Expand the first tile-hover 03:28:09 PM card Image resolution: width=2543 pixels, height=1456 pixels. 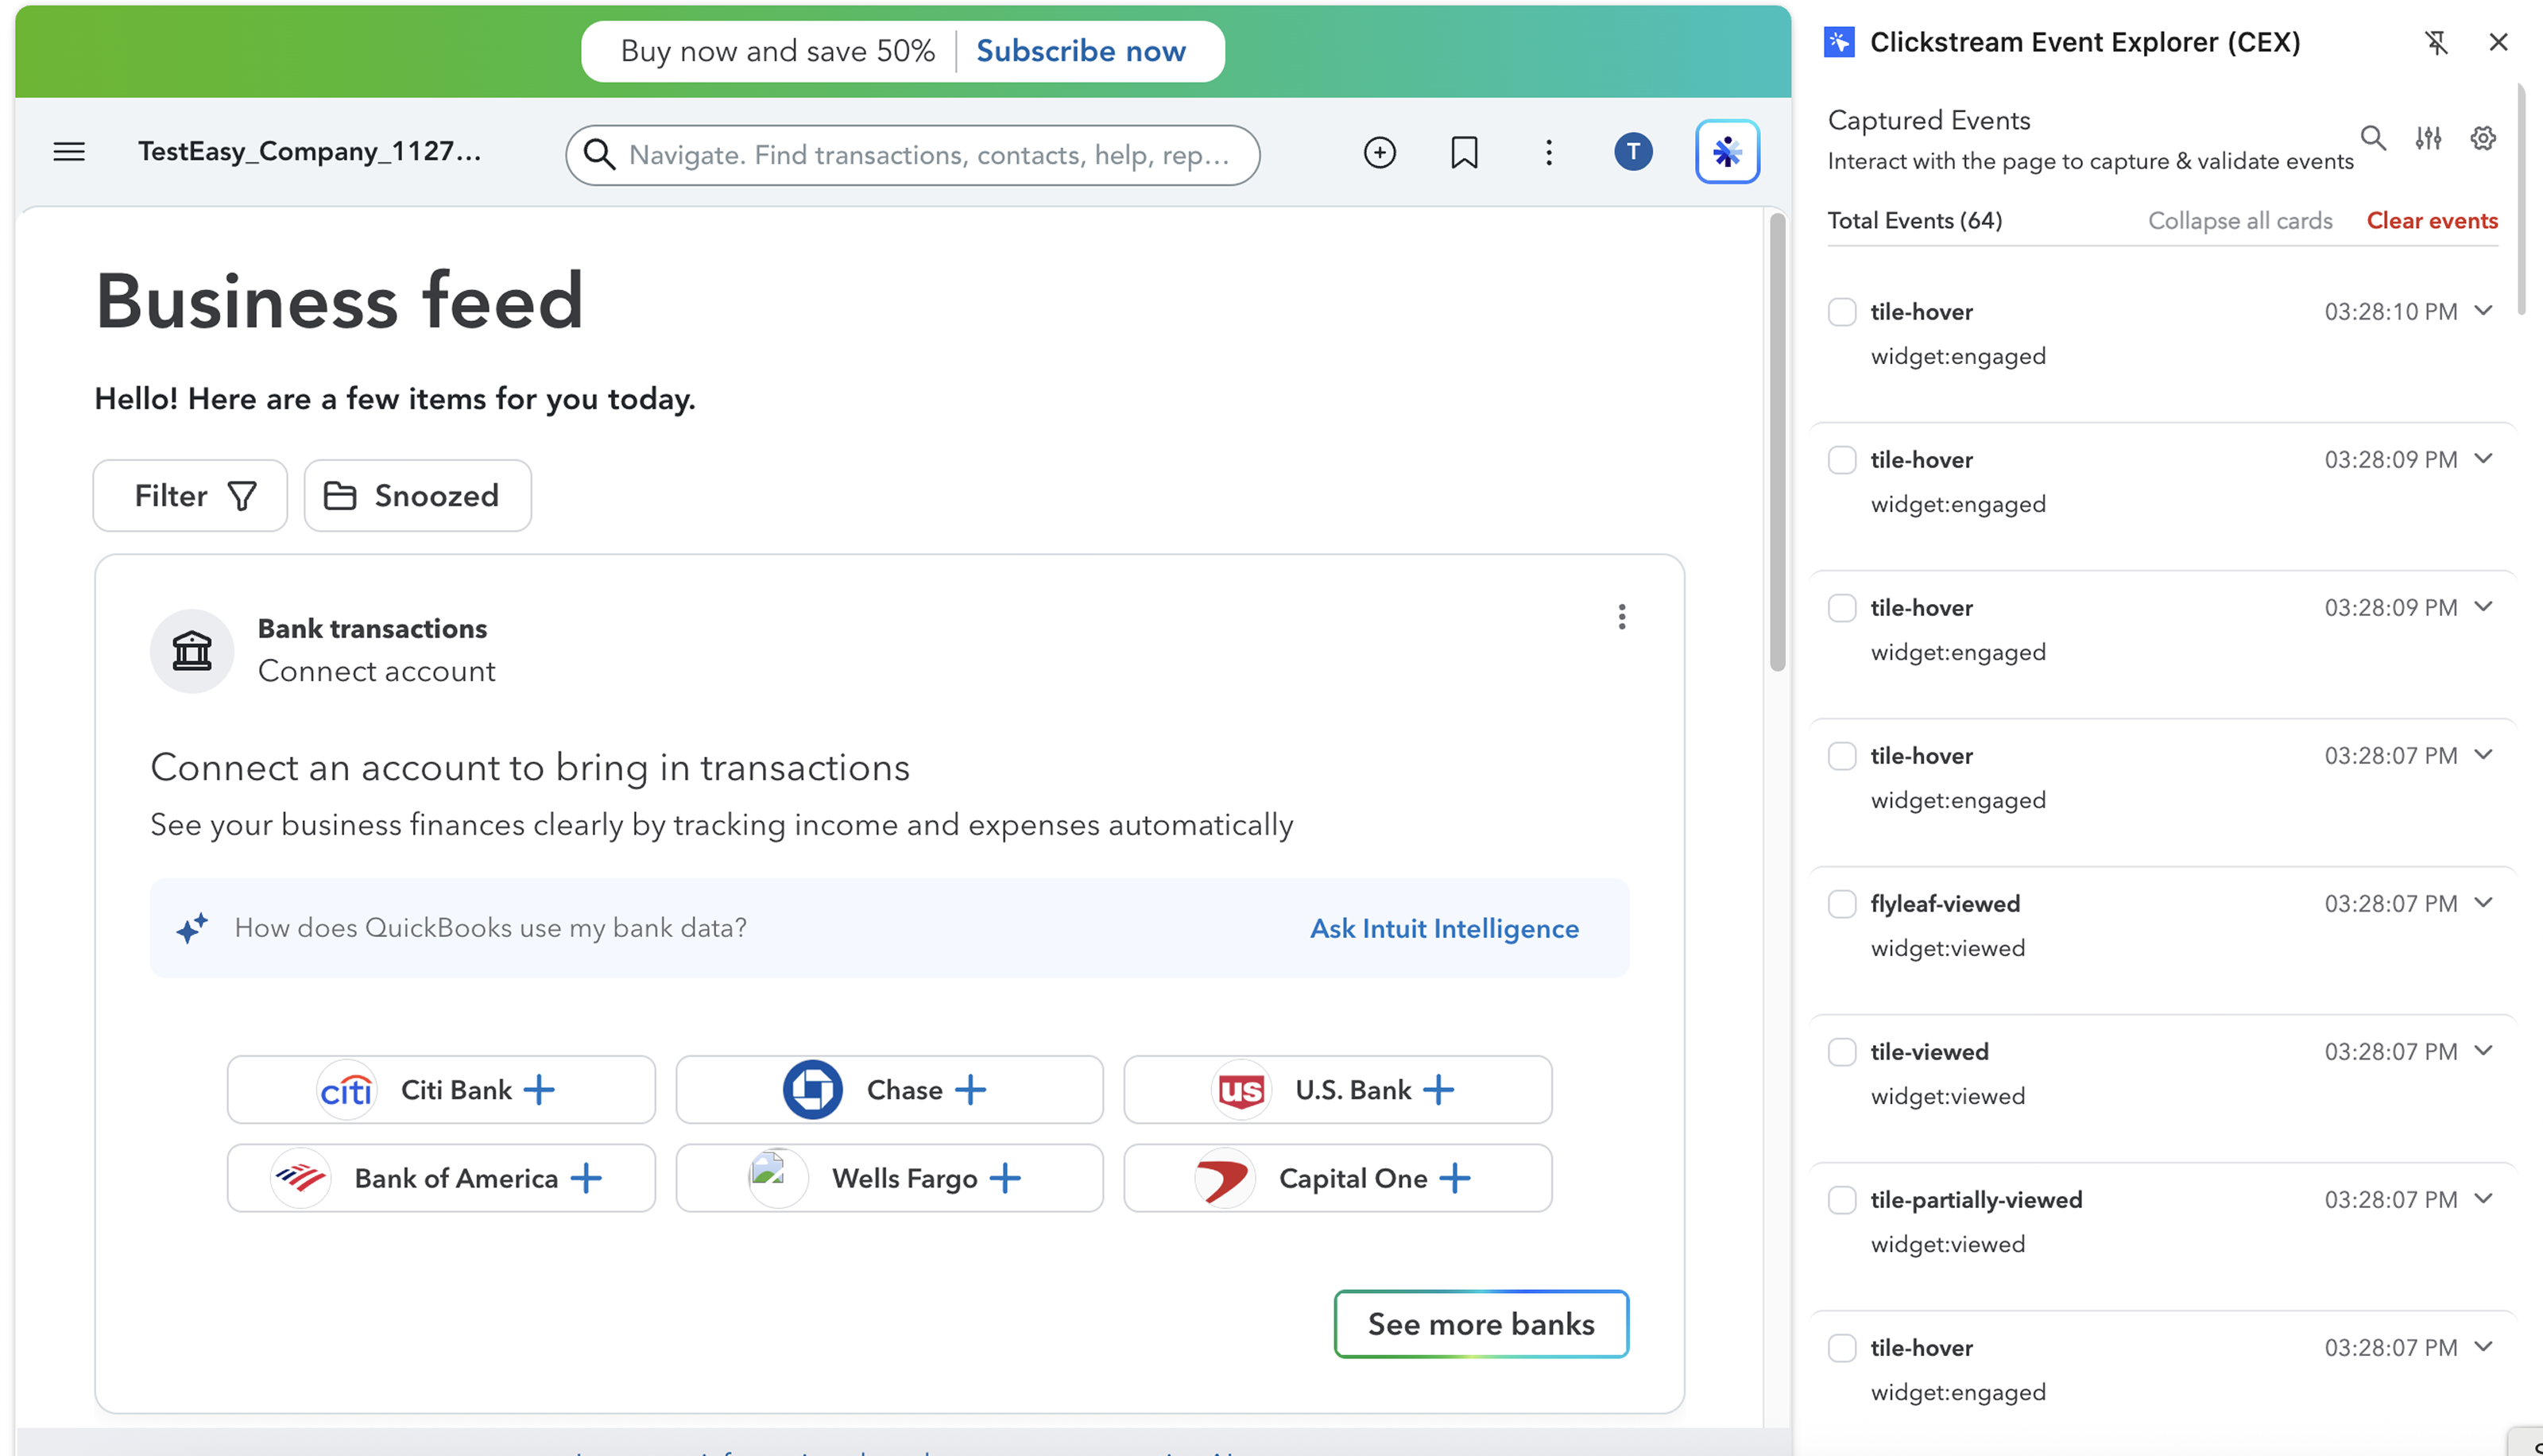(x=2484, y=459)
